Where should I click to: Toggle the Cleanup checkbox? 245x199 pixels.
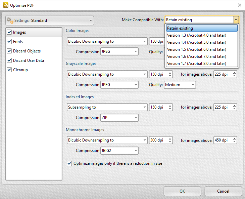9,70
